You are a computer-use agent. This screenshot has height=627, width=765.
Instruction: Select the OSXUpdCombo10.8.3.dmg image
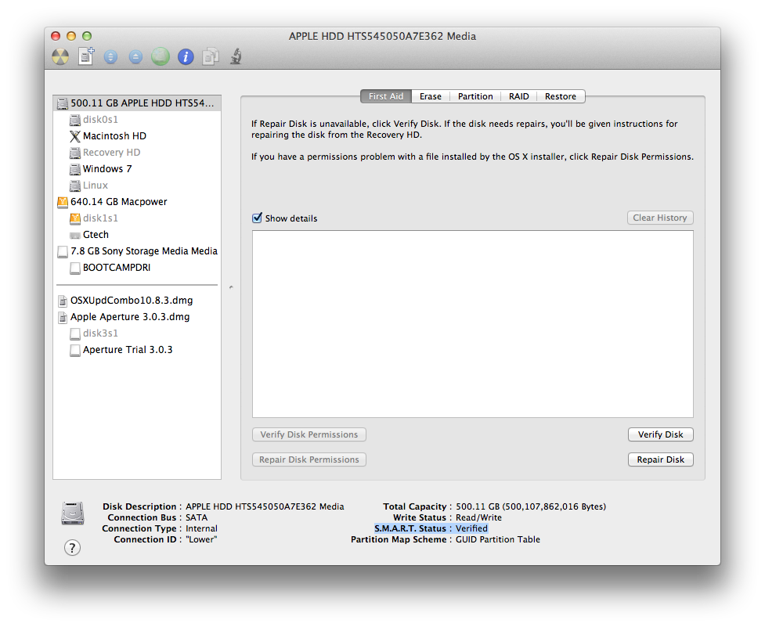pyautogui.click(x=137, y=301)
